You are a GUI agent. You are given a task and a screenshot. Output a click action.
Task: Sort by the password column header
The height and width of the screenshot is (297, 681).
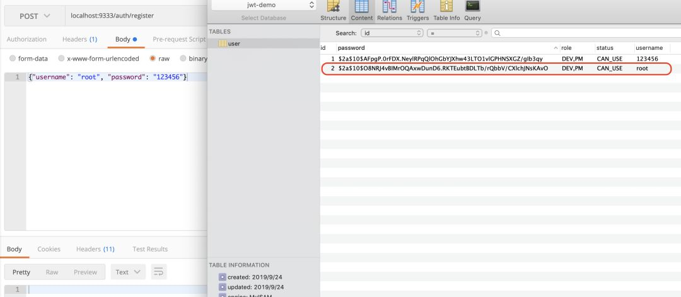[x=448, y=48]
